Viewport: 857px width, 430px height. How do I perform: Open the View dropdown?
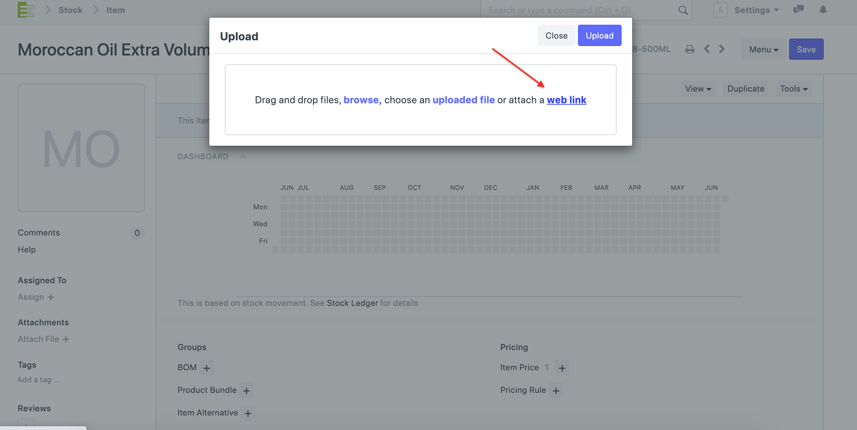pos(698,89)
